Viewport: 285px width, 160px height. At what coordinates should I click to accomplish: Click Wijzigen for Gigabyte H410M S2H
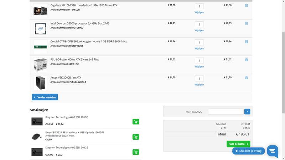[x=199, y=12]
